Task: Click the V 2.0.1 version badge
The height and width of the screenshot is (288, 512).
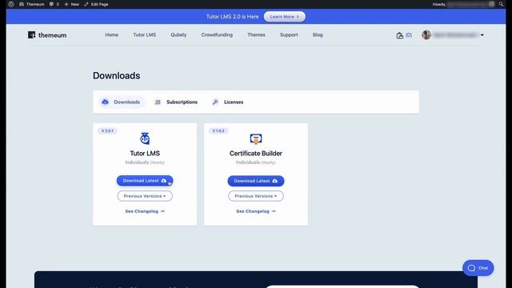Action: 107,131
